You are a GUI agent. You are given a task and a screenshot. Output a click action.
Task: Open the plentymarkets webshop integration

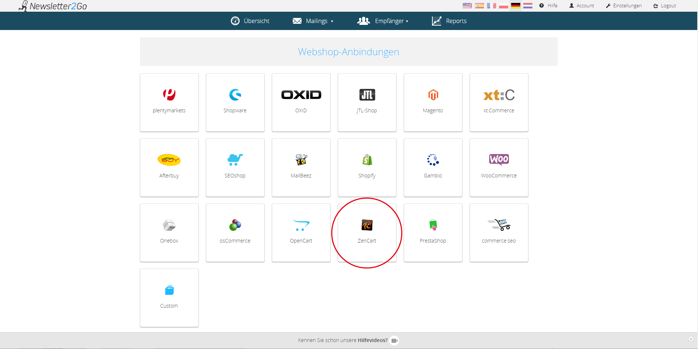[x=169, y=102]
